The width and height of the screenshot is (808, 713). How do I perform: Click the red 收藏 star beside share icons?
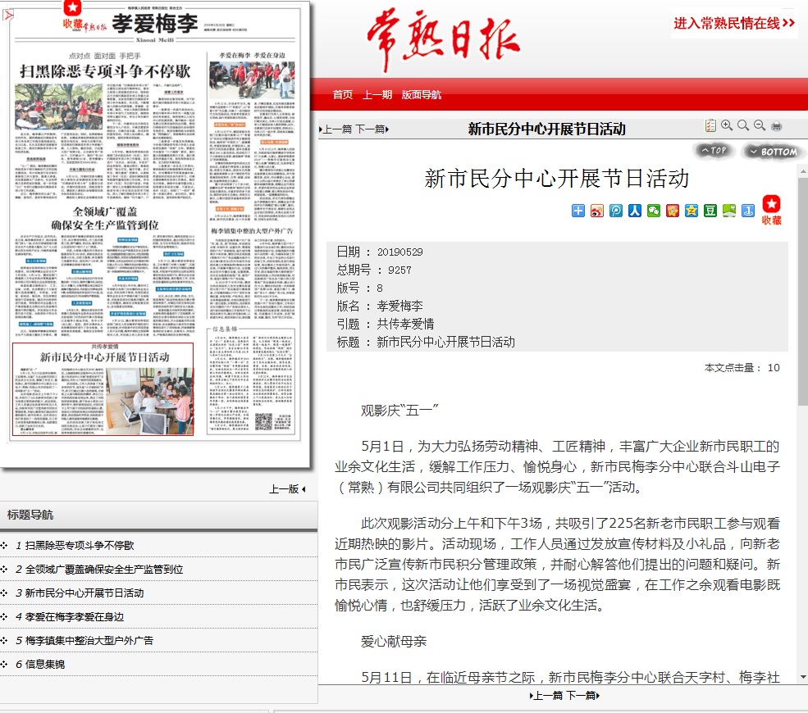click(771, 210)
